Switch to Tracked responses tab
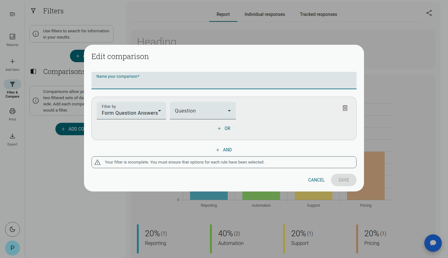 [319, 14]
